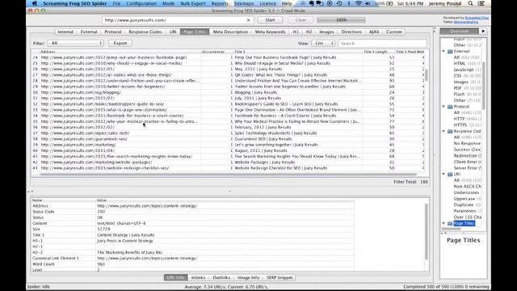Image resolution: width=517 pixels, height=291 pixels.
Task: Click the URI folder icon in overview
Action: point(450,175)
